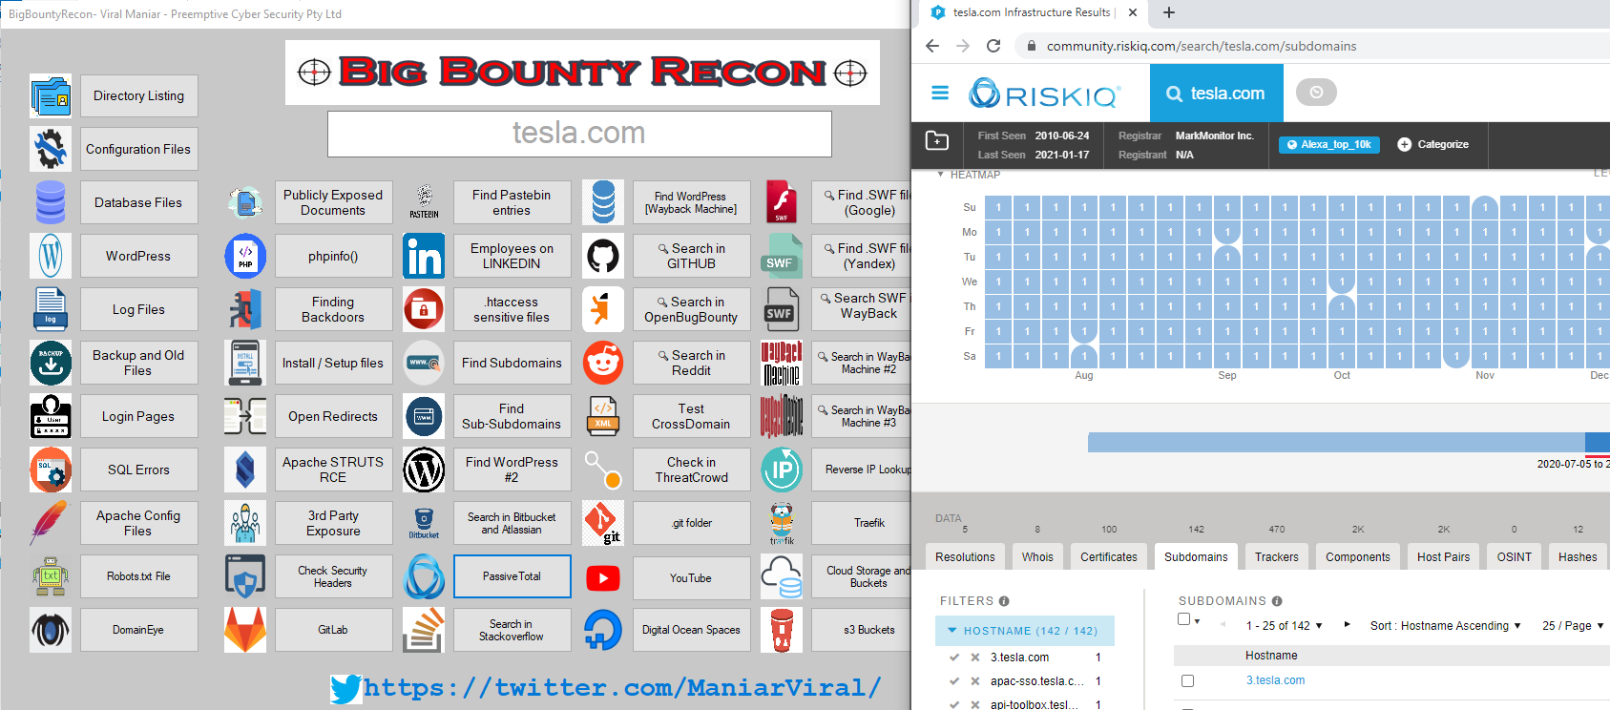Open the 1 - 25 of 142 range dropdown
The width and height of the screenshot is (1610, 710).
(x=1285, y=626)
